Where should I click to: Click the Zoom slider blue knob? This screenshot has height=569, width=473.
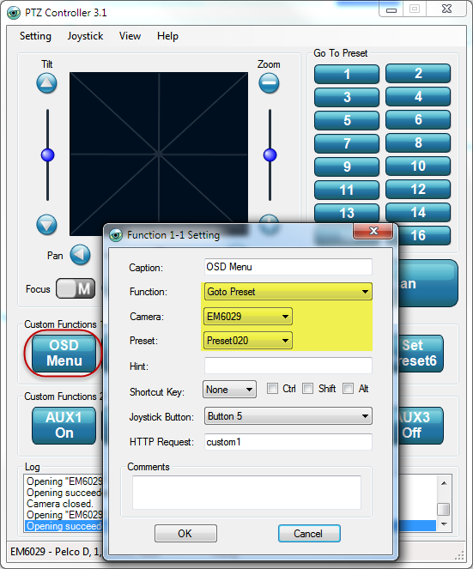point(270,155)
